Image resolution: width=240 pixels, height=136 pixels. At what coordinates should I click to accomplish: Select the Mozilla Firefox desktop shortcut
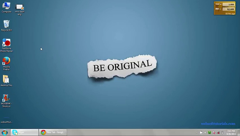[7, 63]
